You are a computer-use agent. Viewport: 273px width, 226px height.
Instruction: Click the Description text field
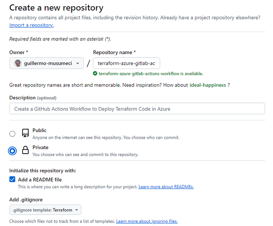pos(137,109)
